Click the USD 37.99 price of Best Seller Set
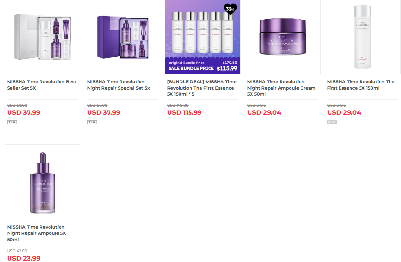Screen dimensions: 401x262 [x=24, y=112]
